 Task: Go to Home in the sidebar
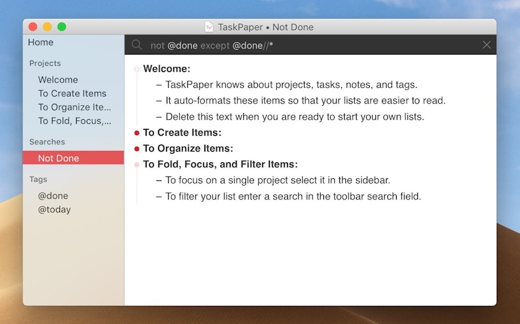pos(41,43)
